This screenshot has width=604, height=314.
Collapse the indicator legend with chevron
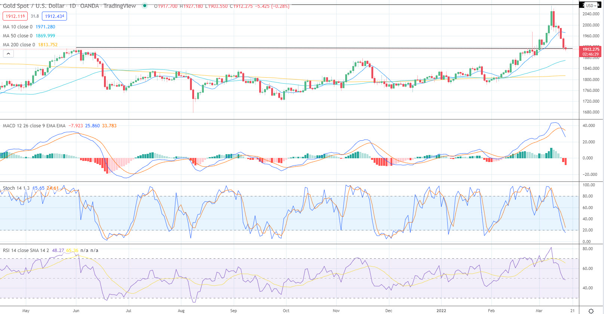coord(8,54)
